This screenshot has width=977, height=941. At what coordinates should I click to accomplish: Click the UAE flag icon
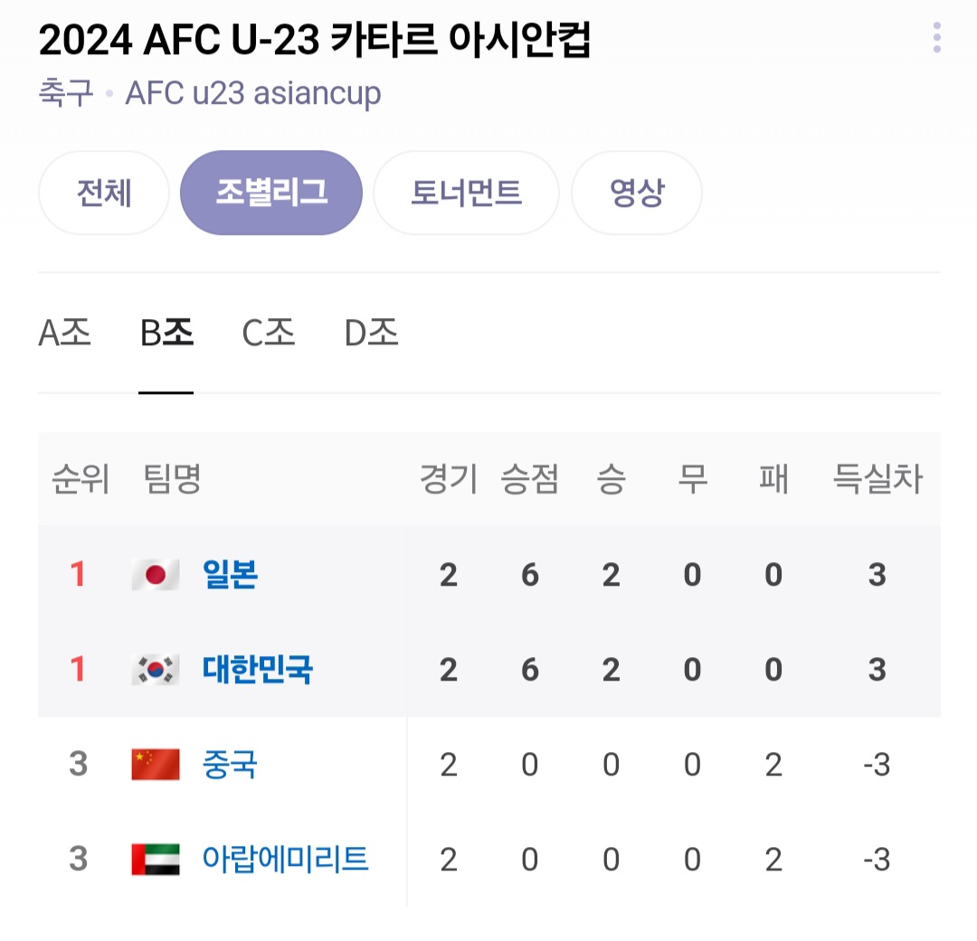tap(156, 859)
